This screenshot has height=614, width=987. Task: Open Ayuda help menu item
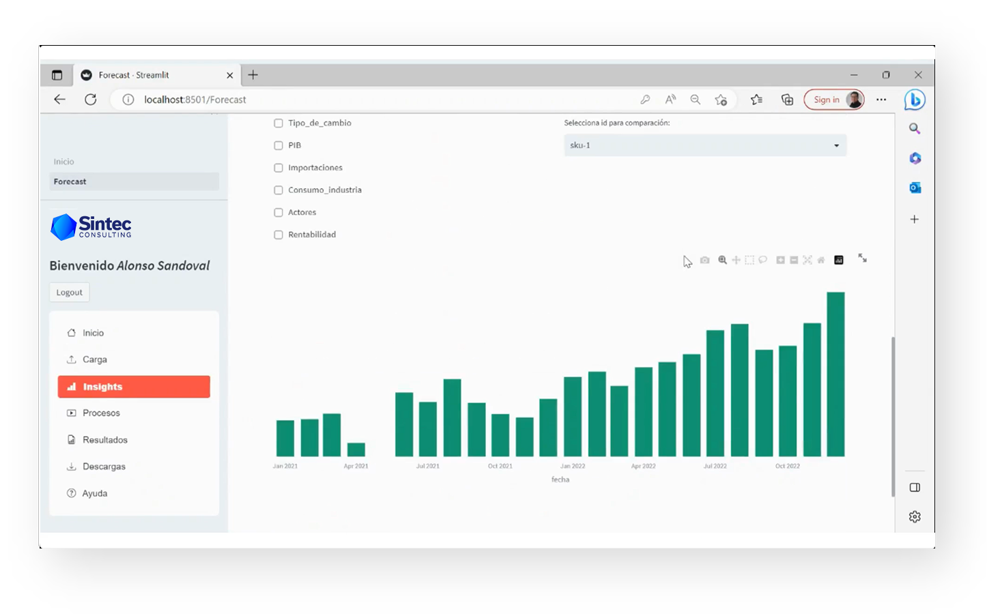pos(134,493)
